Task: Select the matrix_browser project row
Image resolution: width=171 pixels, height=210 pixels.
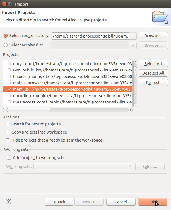Action: pyautogui.click(x=70, y=83)
